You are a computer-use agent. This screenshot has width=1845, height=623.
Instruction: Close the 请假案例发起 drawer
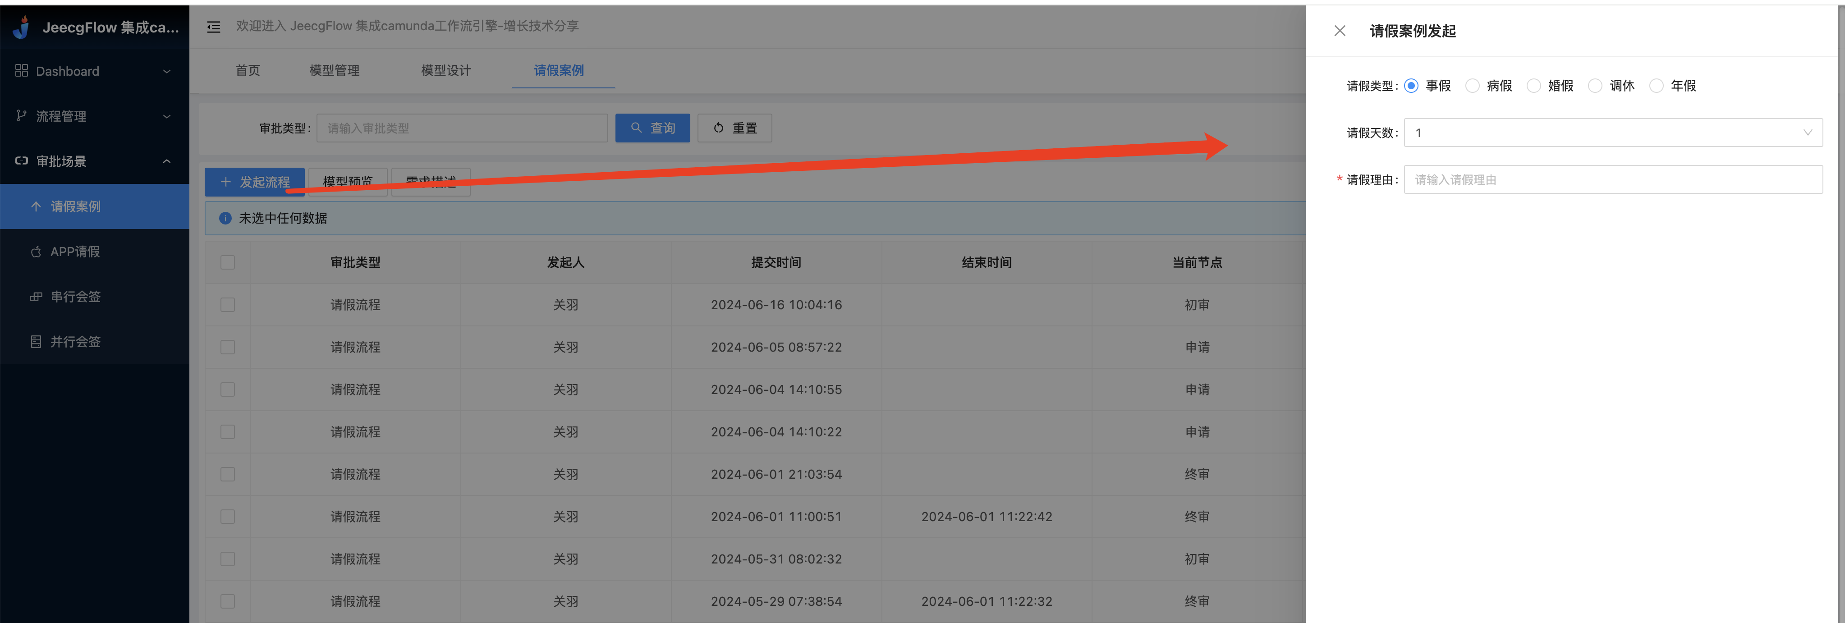[1340, 31]
